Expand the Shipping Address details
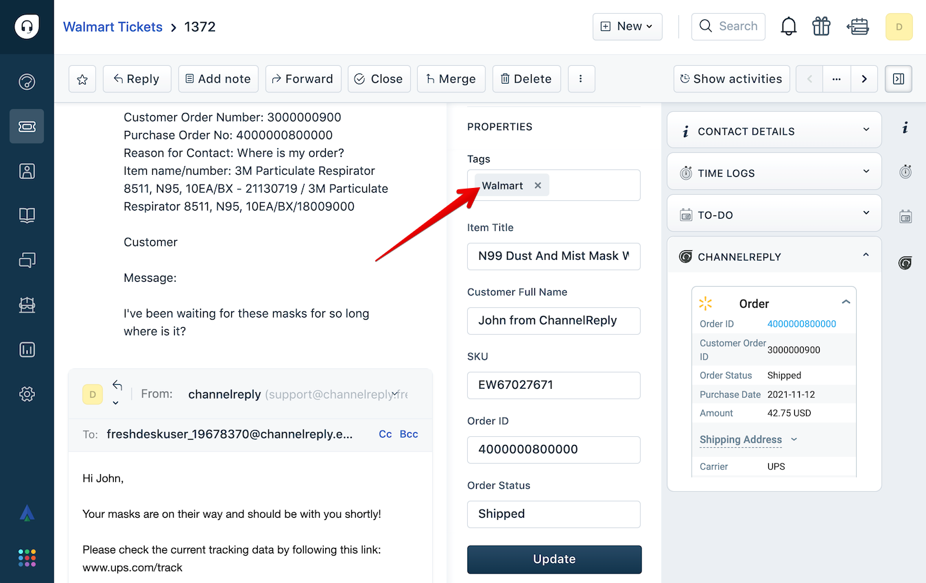Viewport: 926px width, 583px height. pos(748,440)
